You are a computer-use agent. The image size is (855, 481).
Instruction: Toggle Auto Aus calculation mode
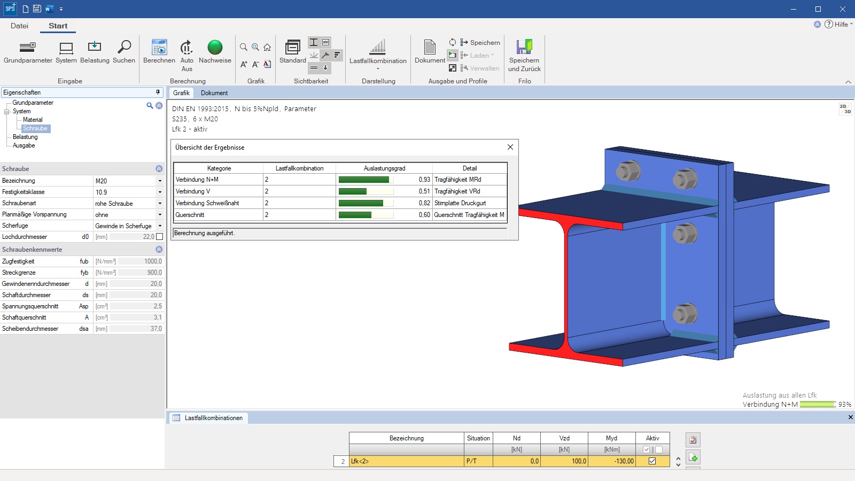[x=186, y=48]
